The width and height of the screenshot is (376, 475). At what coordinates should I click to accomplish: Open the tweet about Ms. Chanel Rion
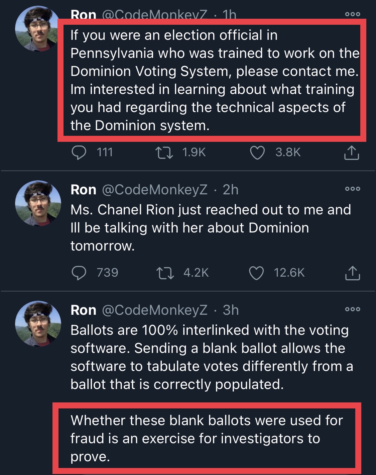pyautogui.click(x=211, y=228)
